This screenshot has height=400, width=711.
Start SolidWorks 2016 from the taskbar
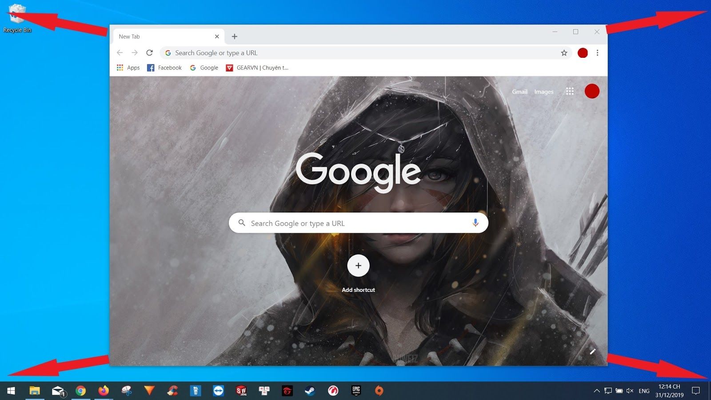pos(240,391)
